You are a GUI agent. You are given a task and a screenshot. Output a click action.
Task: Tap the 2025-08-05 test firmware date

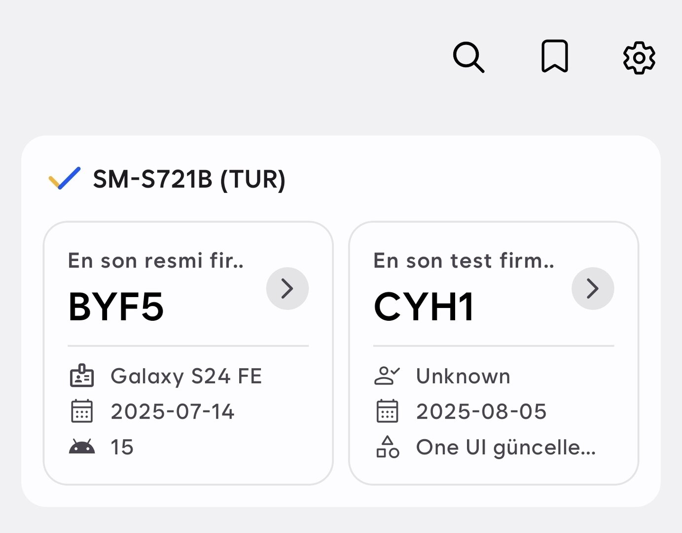point(481,411)
